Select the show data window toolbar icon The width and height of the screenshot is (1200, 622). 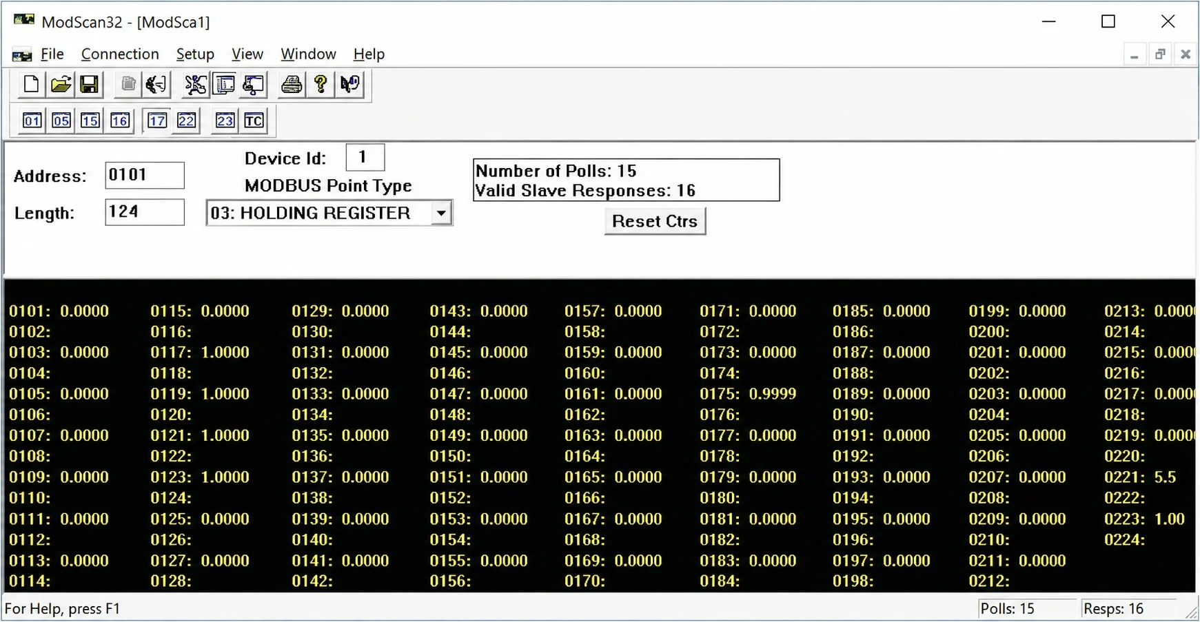coord(224,84)
